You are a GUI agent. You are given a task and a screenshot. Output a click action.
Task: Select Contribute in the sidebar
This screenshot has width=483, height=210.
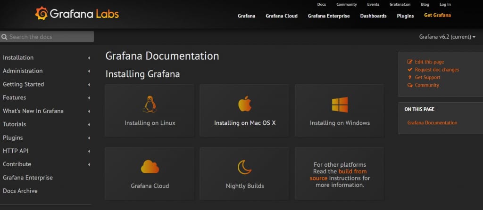pyautogui.click(x=17, y=164)
